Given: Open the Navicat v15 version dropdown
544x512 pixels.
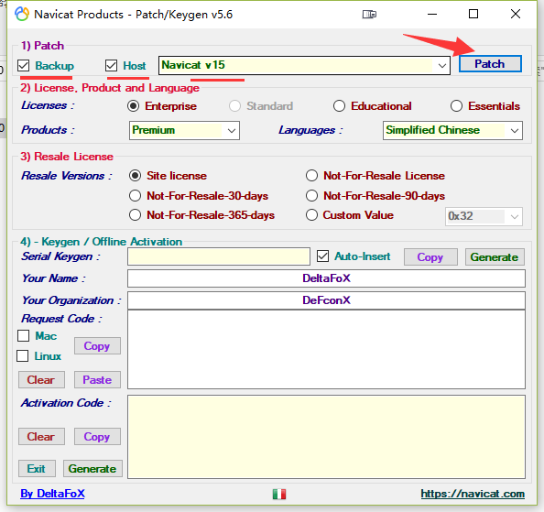Looking at the screenshot, I should pyautogui.click(x=304, y=65).
